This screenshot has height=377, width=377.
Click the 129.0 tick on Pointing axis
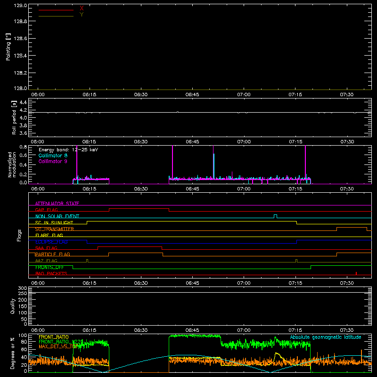pyautogui.click(x=20, y=6)
